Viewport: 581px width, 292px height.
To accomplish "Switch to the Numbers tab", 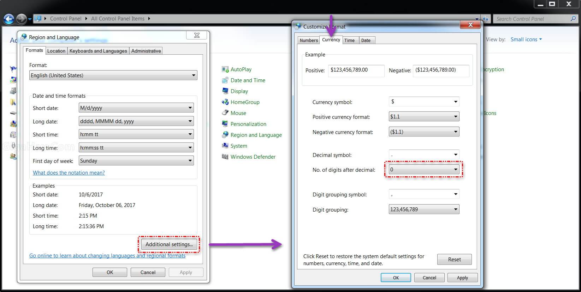I will coord(309,40).
